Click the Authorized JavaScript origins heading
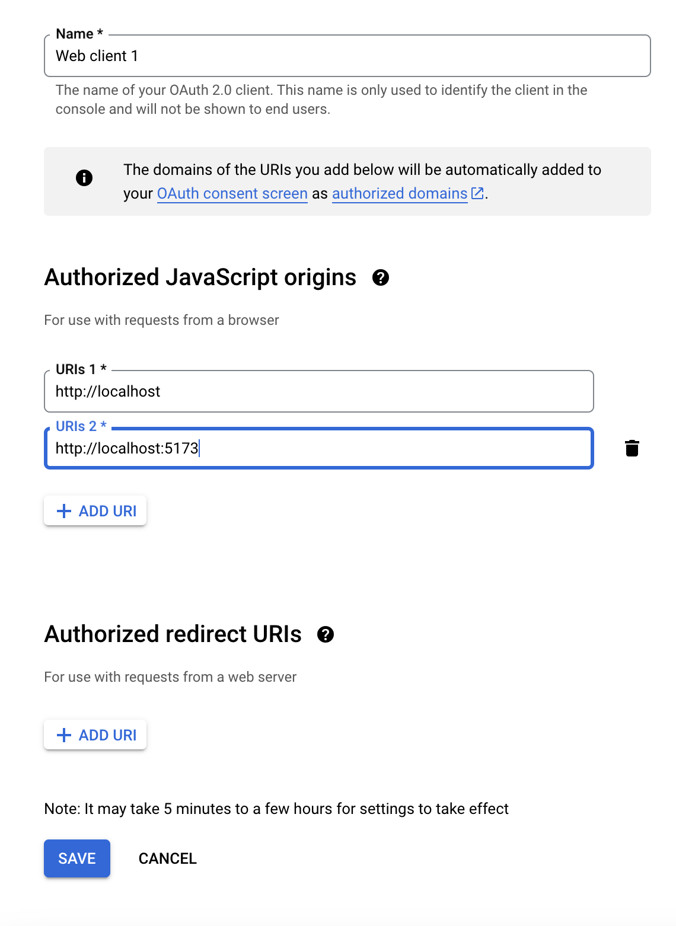The image size is (676, 926). 199,277
